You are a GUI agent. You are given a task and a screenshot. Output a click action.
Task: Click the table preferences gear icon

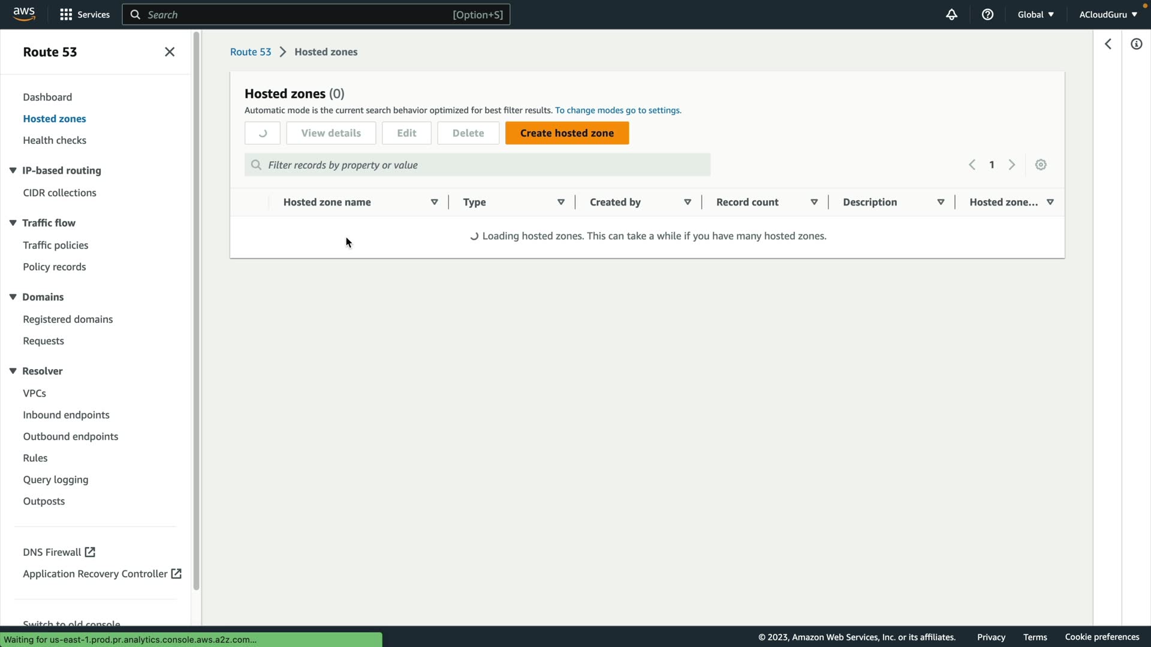[1041, 165]
